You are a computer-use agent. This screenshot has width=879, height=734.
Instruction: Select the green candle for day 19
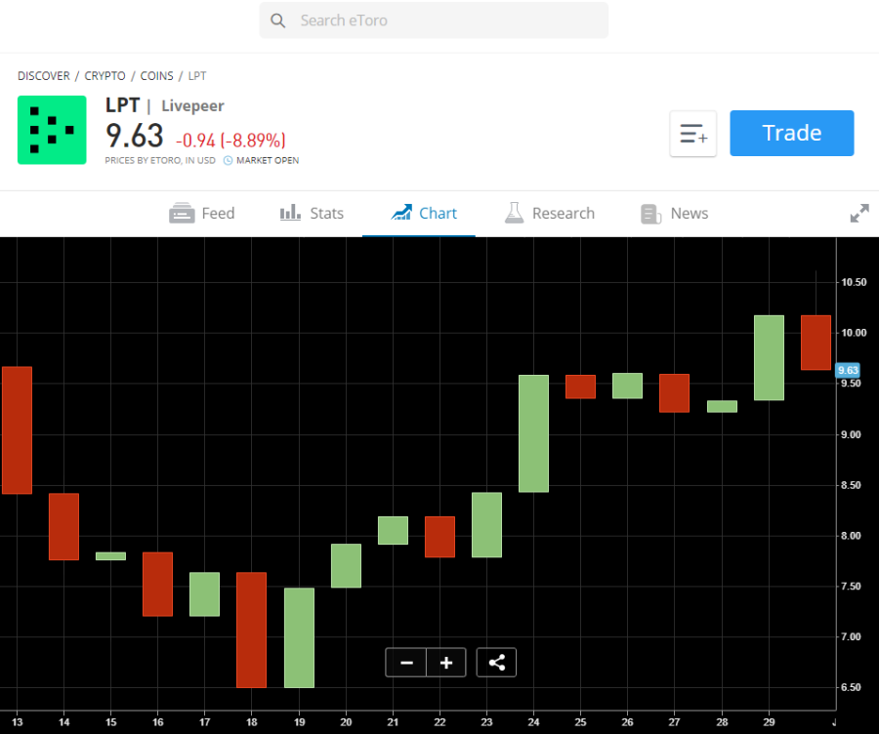tap(300, 637)
